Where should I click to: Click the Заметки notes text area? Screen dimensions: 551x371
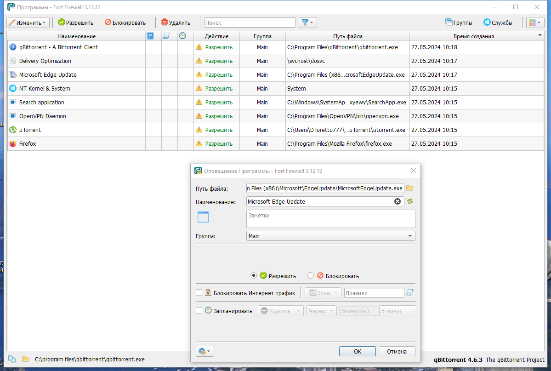click(x=331, y=219)
